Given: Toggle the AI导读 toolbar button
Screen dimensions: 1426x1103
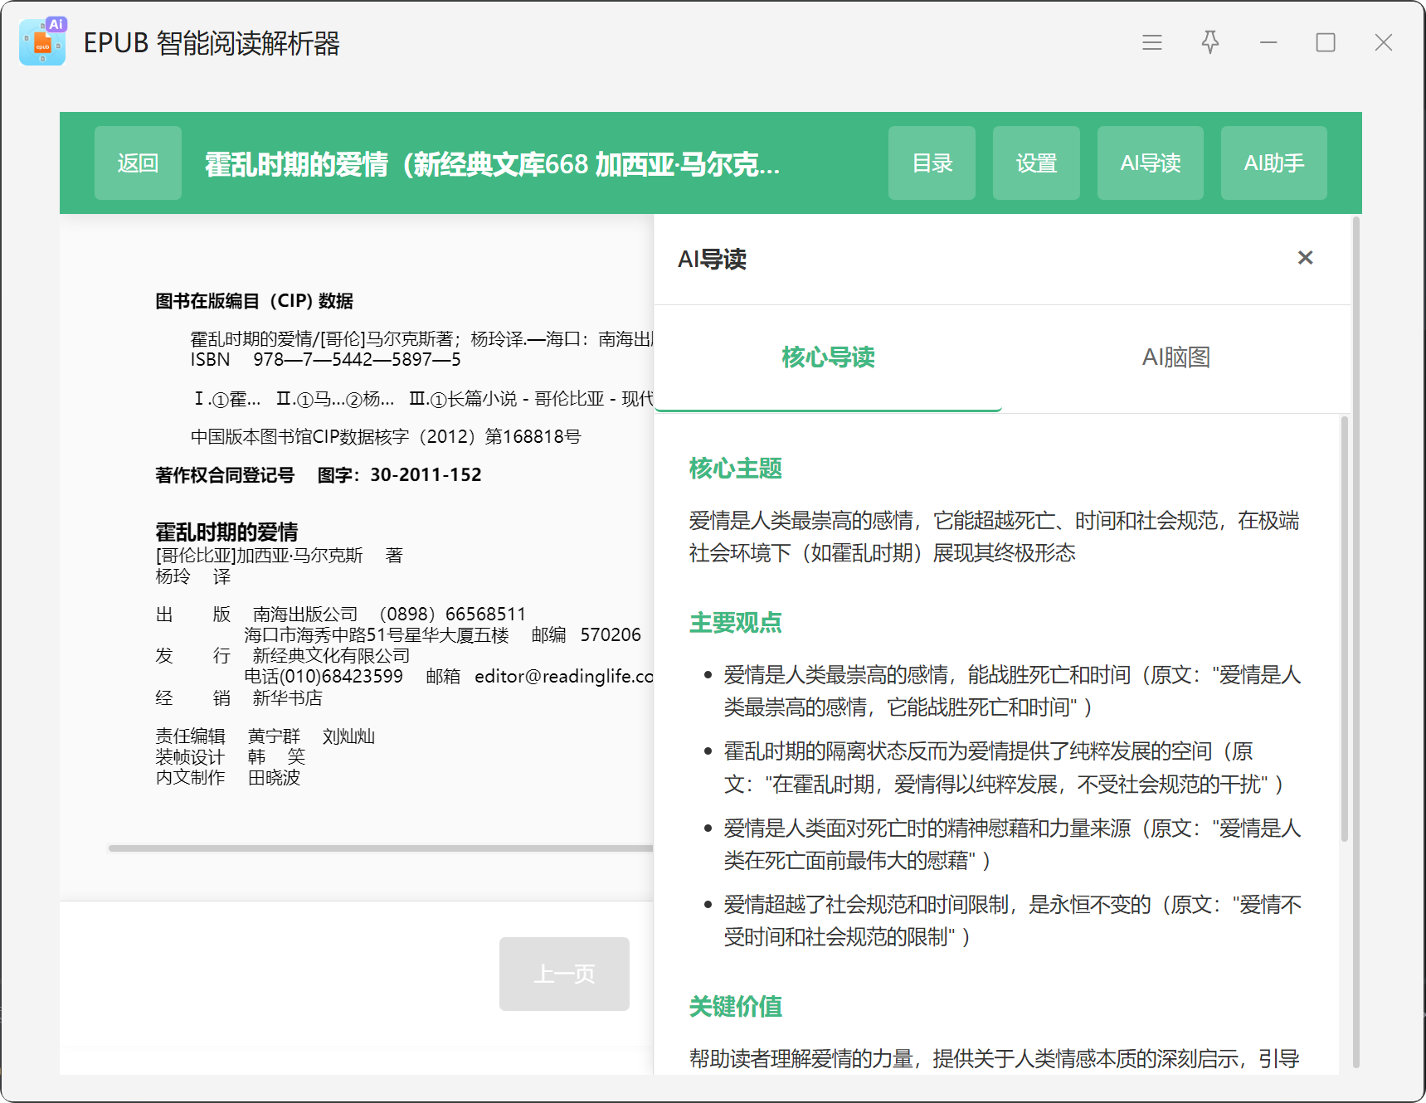Looking at the screenshot, I should 1150,163.
